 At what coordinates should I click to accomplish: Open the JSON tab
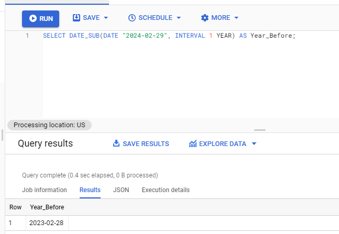[121, 190]
